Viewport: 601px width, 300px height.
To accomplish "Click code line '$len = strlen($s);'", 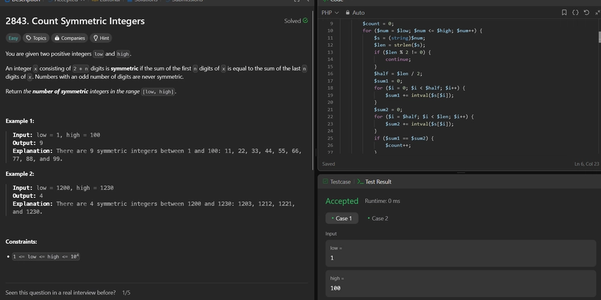I will 400,45.
